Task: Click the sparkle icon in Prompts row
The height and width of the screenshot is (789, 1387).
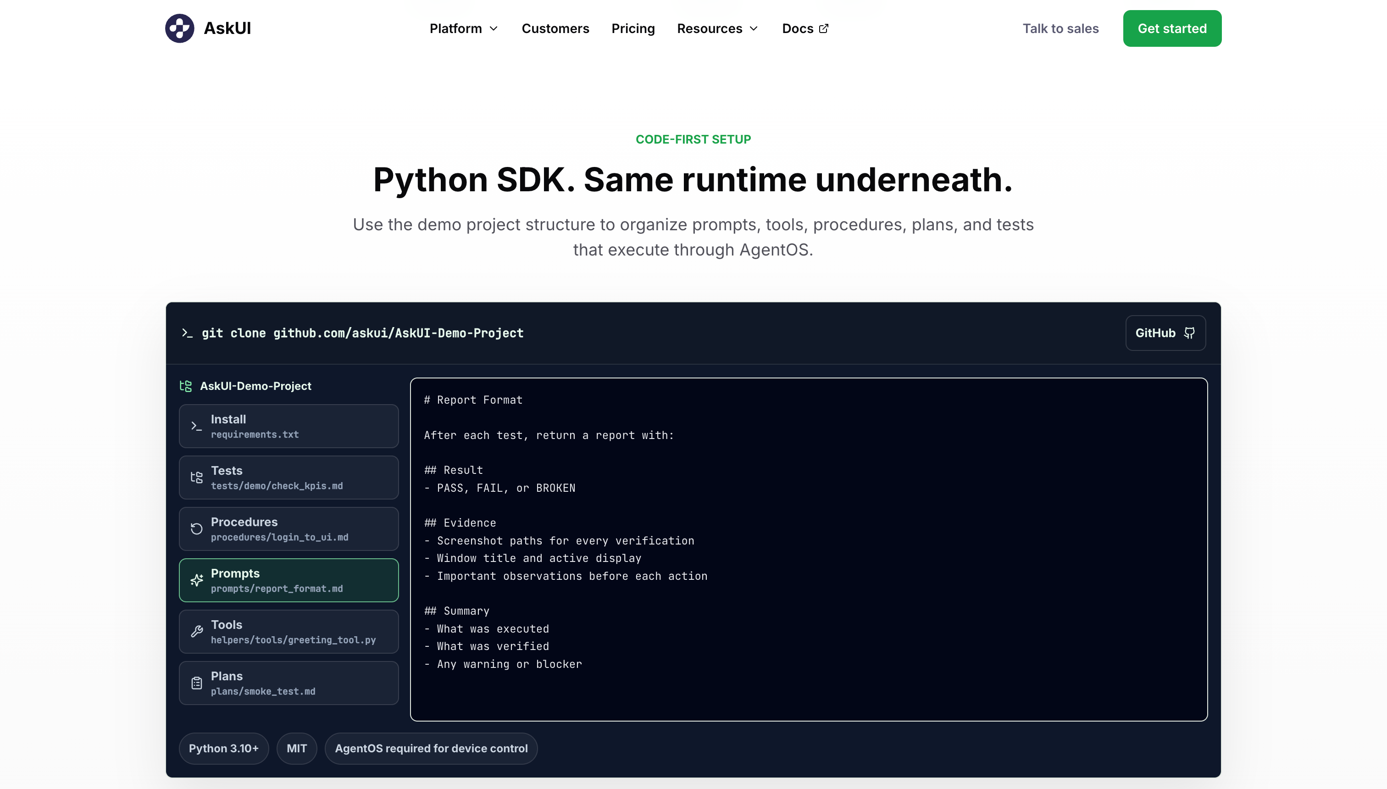Action: coord(197,580)
